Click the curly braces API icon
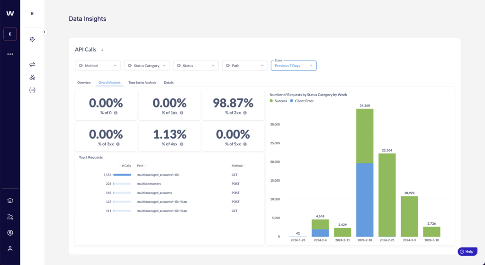485x265 pixels. [x=32, y=90]
